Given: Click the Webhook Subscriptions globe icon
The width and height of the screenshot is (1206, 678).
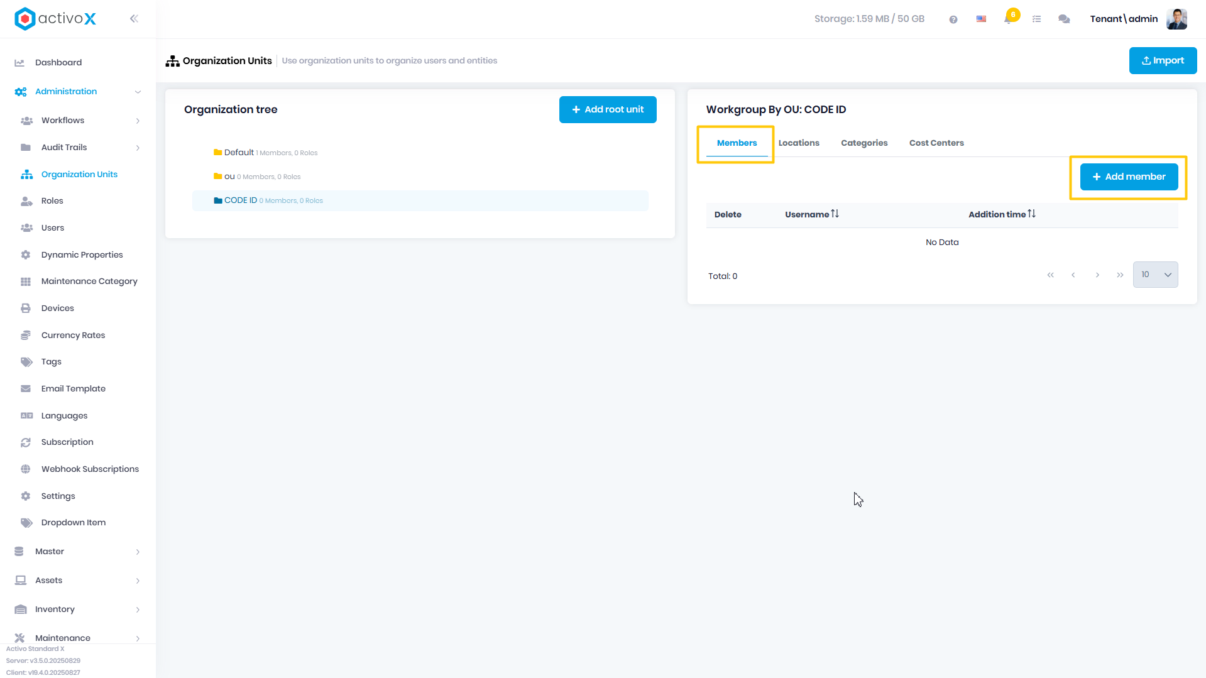Looking at the screenshot, I should [26, 469].
